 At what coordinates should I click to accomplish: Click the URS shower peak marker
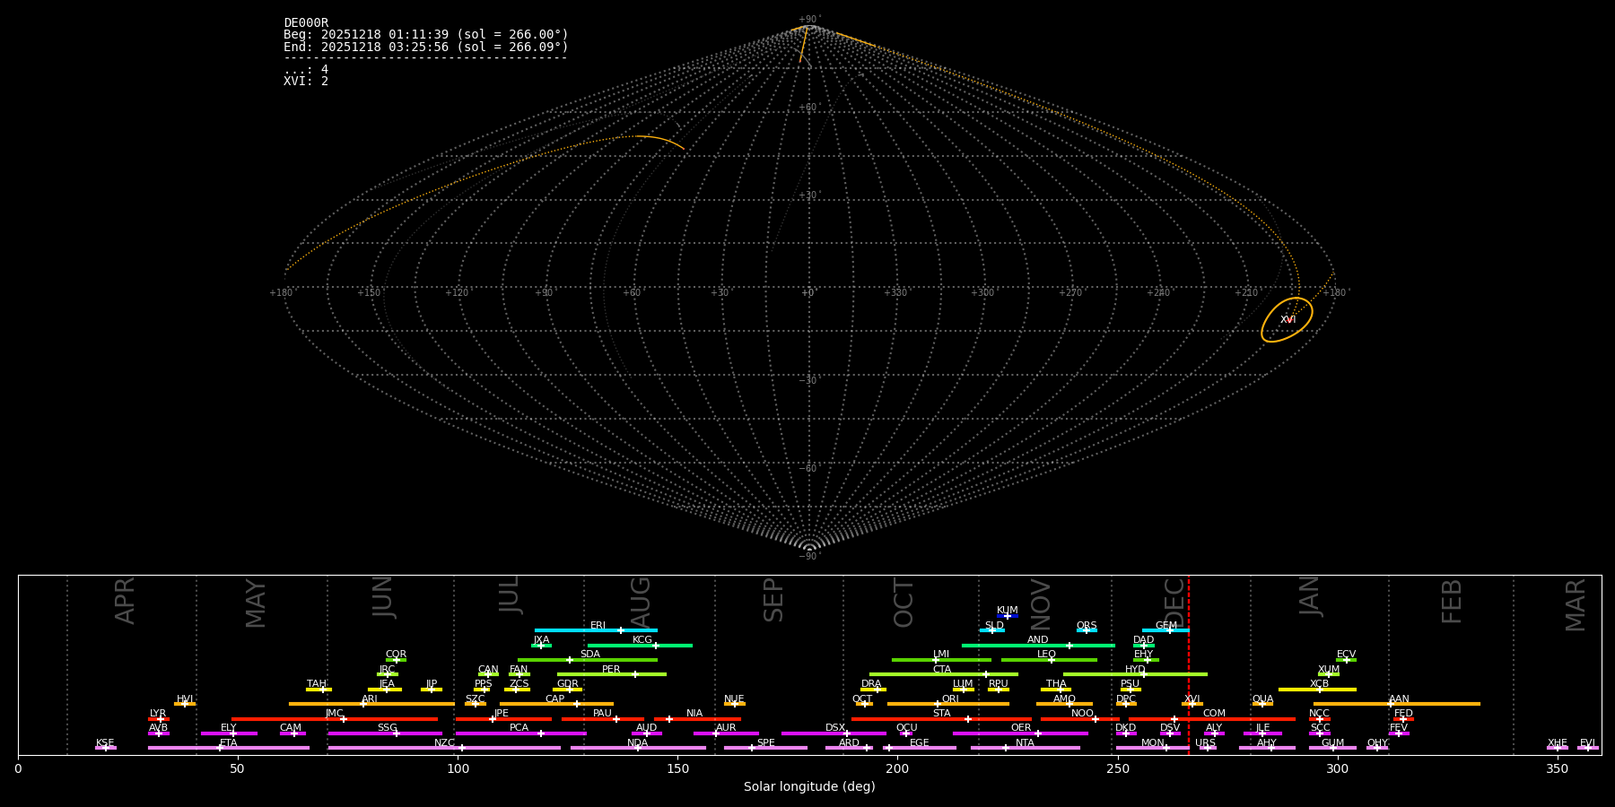click(x=1207, y=748)
